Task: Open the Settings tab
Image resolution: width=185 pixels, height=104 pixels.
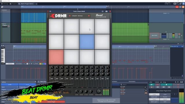Action: pos(5,4)
